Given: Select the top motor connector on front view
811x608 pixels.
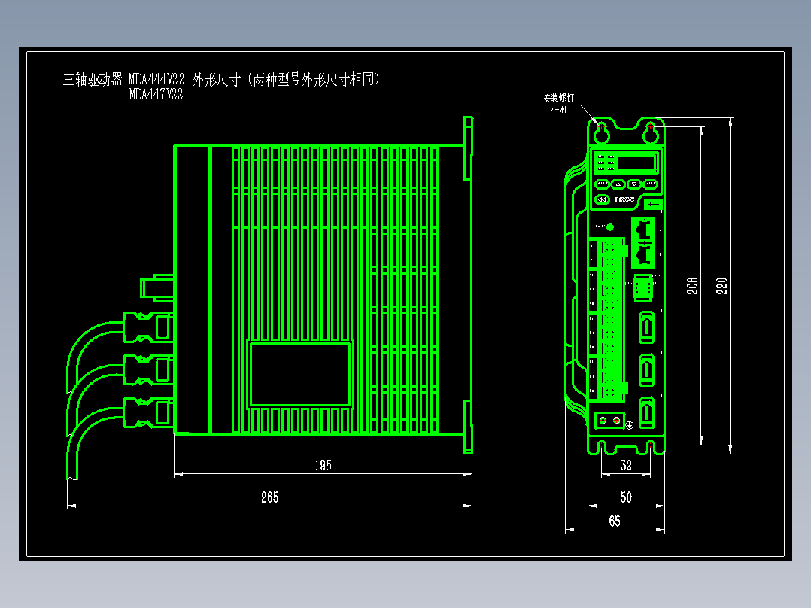Looking at the screenshot, I should tap(646, 327).
